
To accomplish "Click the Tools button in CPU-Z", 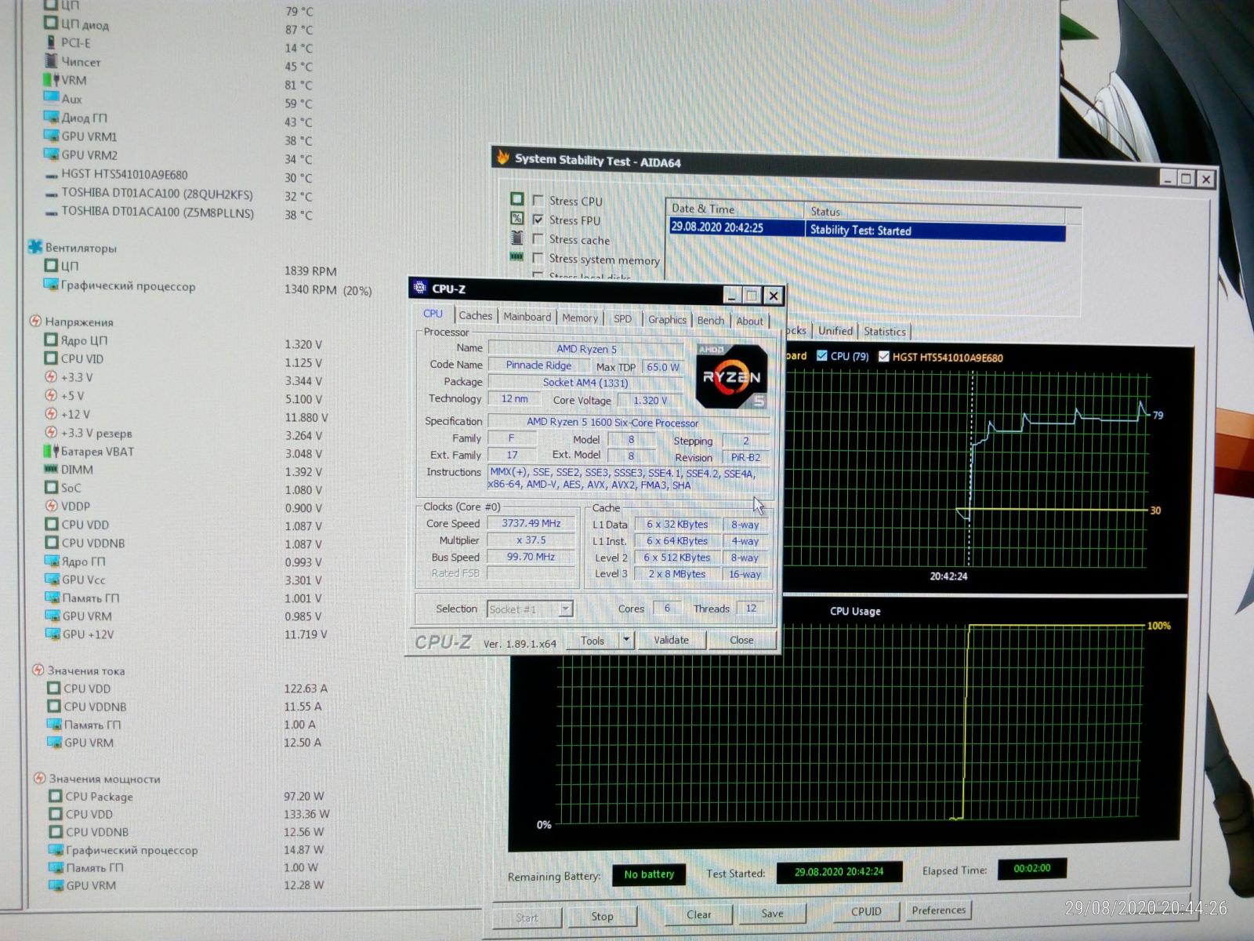I will point(593,641).
